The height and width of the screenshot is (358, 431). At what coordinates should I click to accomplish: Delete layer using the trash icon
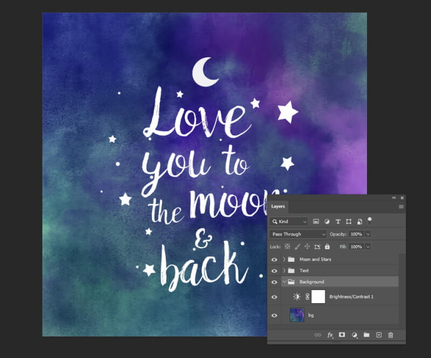pyautogui.click(x=391, y=335)
